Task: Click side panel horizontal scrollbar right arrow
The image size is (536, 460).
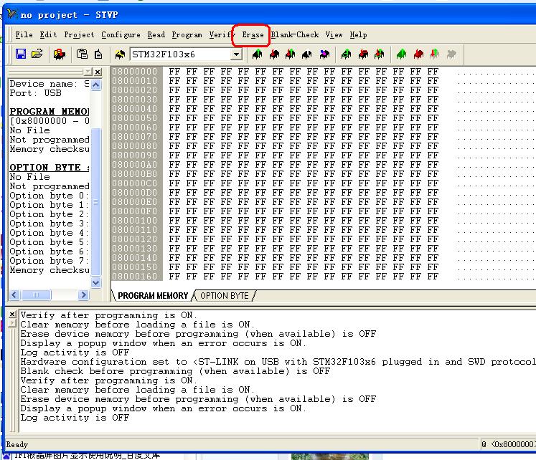Action: (x=83, y=294)
